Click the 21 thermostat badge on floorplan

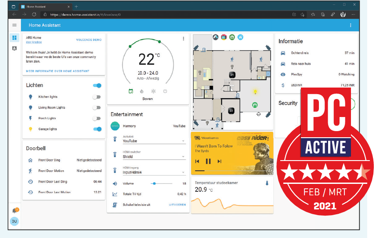coord(232,75)
